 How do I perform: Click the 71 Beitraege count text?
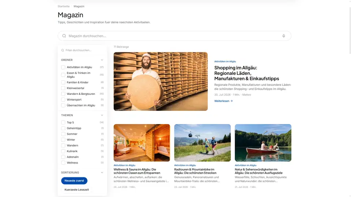(121, 47)
